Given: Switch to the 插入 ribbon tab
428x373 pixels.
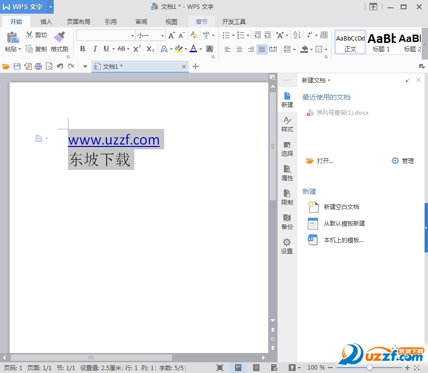Looking at the screenshot, I should point(46,21).
